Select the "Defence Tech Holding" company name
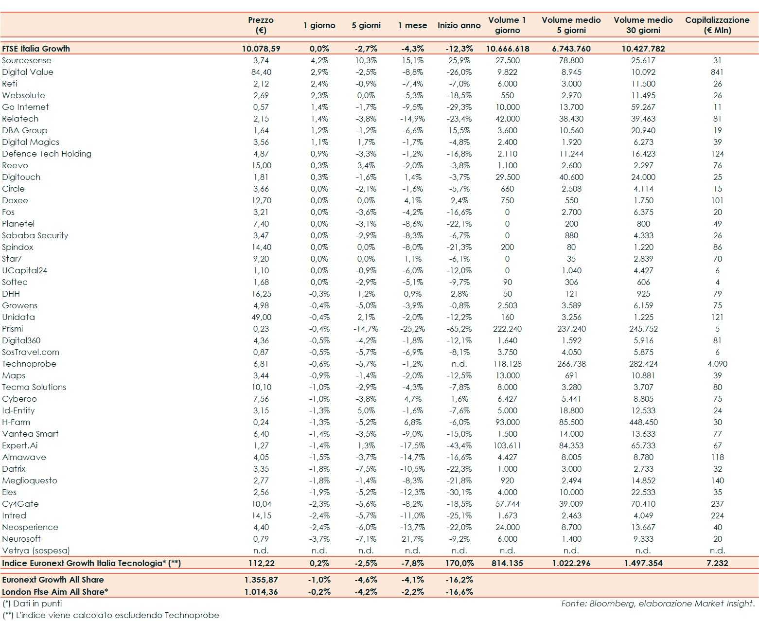The width and height of the screenshot is (759, 621). tap(47, 154)
